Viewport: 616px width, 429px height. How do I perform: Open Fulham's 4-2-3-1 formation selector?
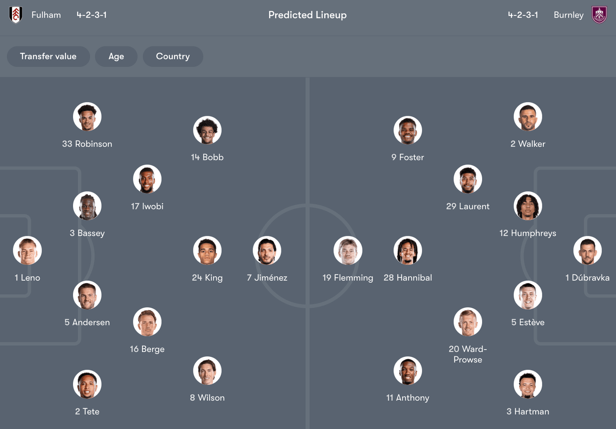point(92,14)
